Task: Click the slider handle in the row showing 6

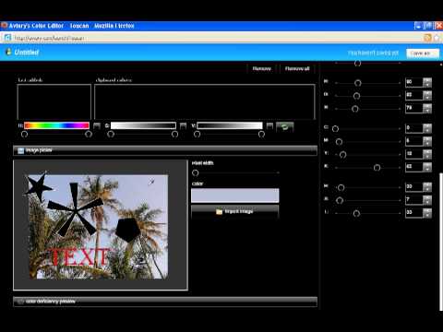Action: pos(339,141)
